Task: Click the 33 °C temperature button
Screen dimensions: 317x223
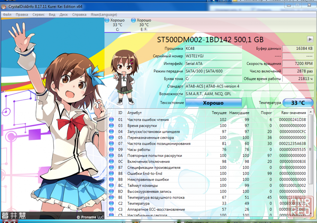Action: [x=298, y=103]
